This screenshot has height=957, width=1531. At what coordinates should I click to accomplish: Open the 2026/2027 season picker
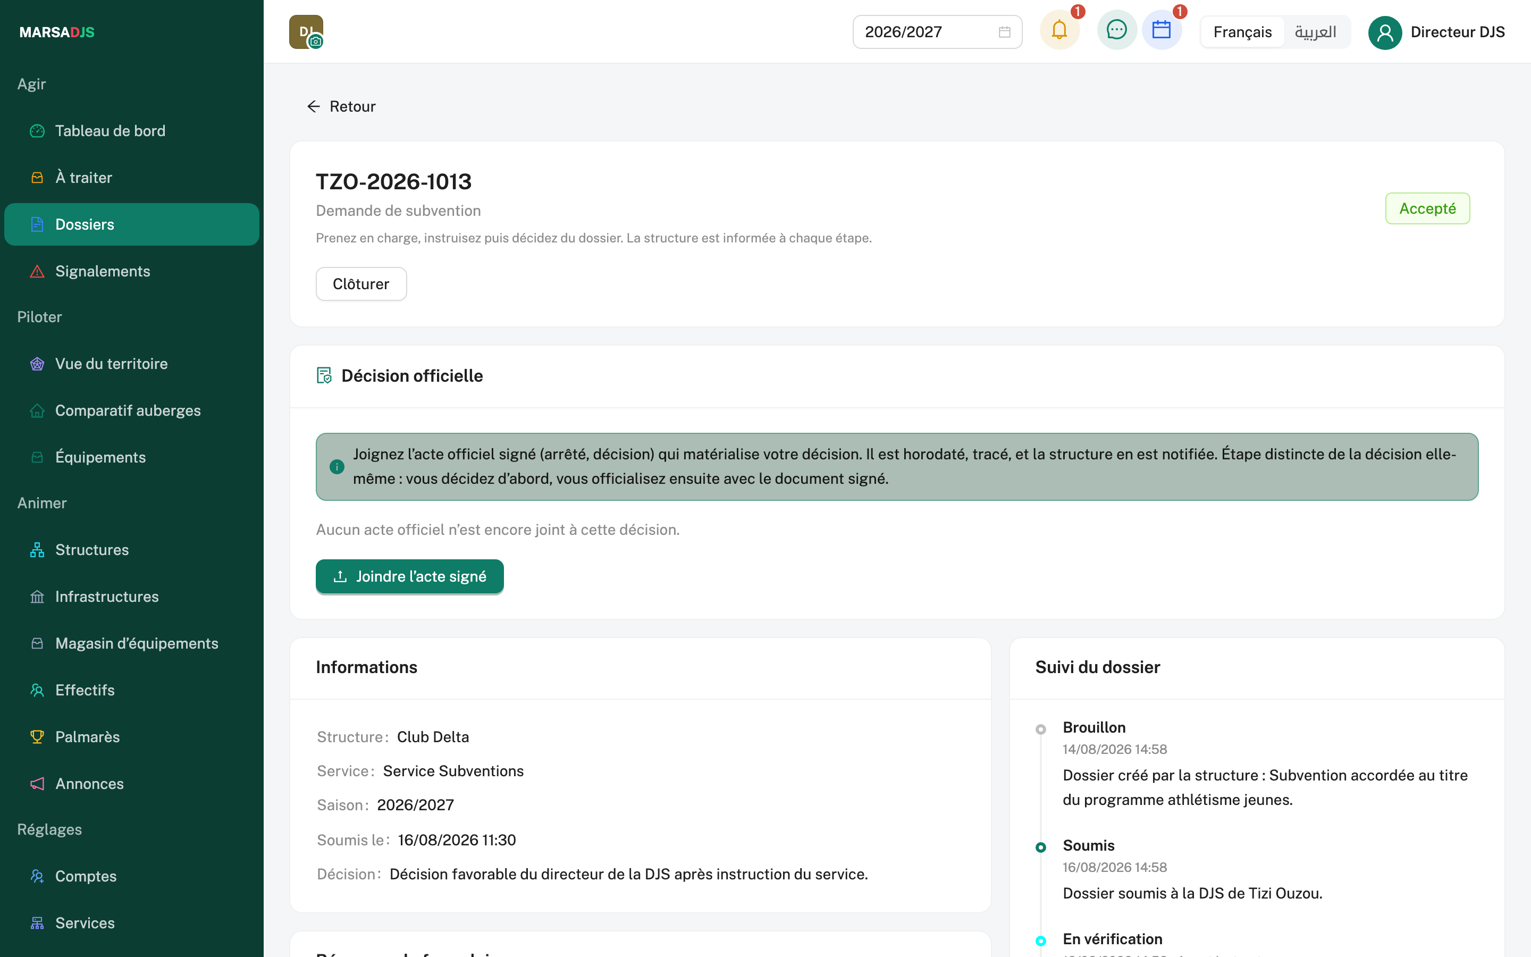click(937, 32)
